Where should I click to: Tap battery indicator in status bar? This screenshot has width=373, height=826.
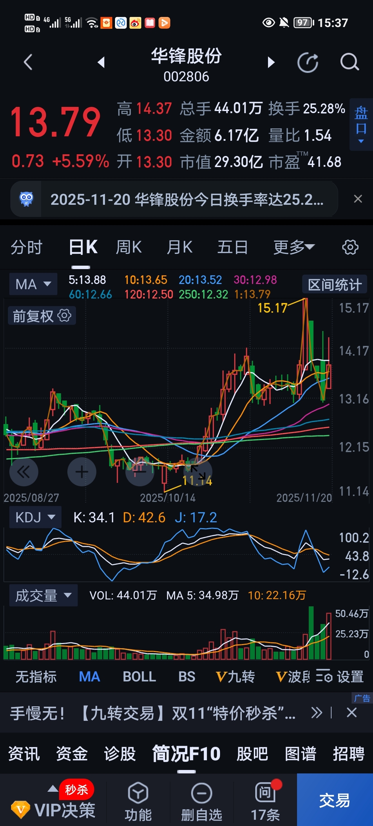point(304,23)
